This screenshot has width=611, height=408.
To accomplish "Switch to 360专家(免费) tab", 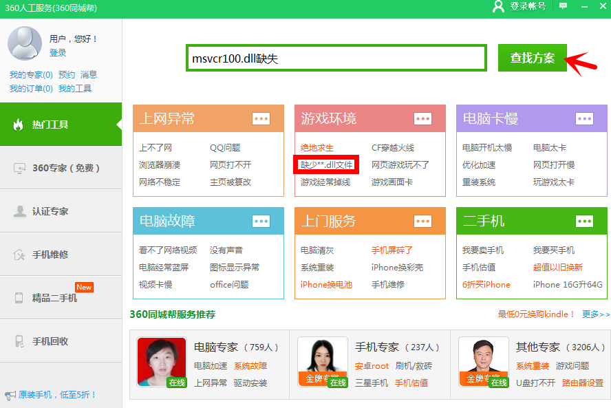I will click(61, 168).
